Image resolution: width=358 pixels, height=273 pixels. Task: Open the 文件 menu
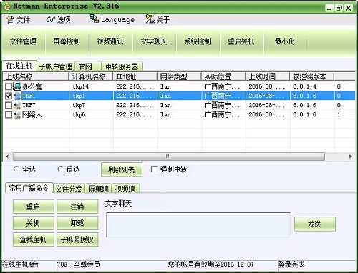pos(18,20)
